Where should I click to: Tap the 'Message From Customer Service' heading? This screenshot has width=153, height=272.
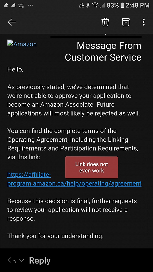click(103, 51)
